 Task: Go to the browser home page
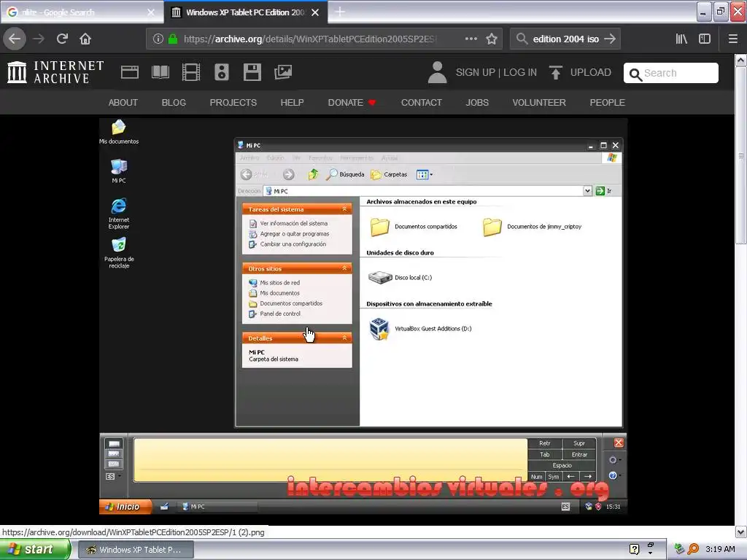pyautogui.click(x=85, y=39)
